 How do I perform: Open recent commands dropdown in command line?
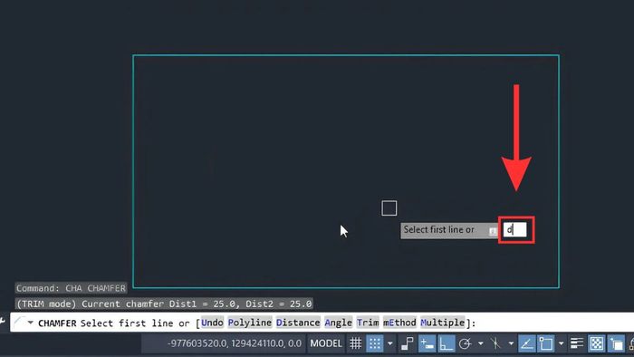tap(30, 323)
